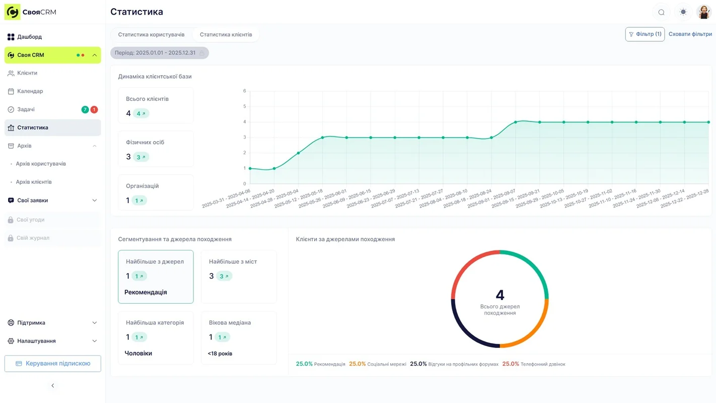Click the search magnifier icon
Image resolution: width=716 pixels, height=403 pixels.
(661, 12)
